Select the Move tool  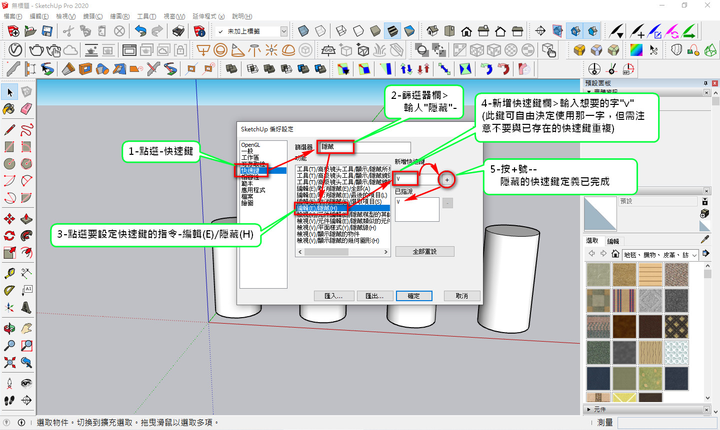point(9,219)
